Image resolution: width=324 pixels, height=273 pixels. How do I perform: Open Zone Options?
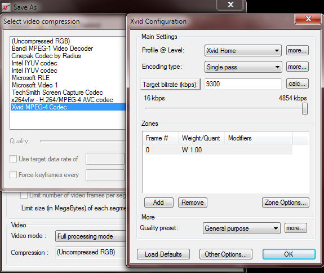coord(286,202)
